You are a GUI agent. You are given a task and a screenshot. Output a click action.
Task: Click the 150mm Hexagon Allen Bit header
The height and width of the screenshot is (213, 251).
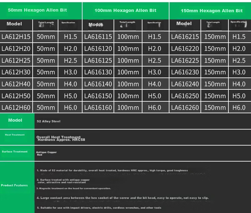coord(211,11)
